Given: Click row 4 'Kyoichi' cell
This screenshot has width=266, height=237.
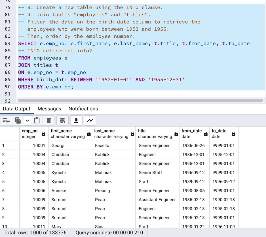Looking at the screenshot, I should pos(70,173).
